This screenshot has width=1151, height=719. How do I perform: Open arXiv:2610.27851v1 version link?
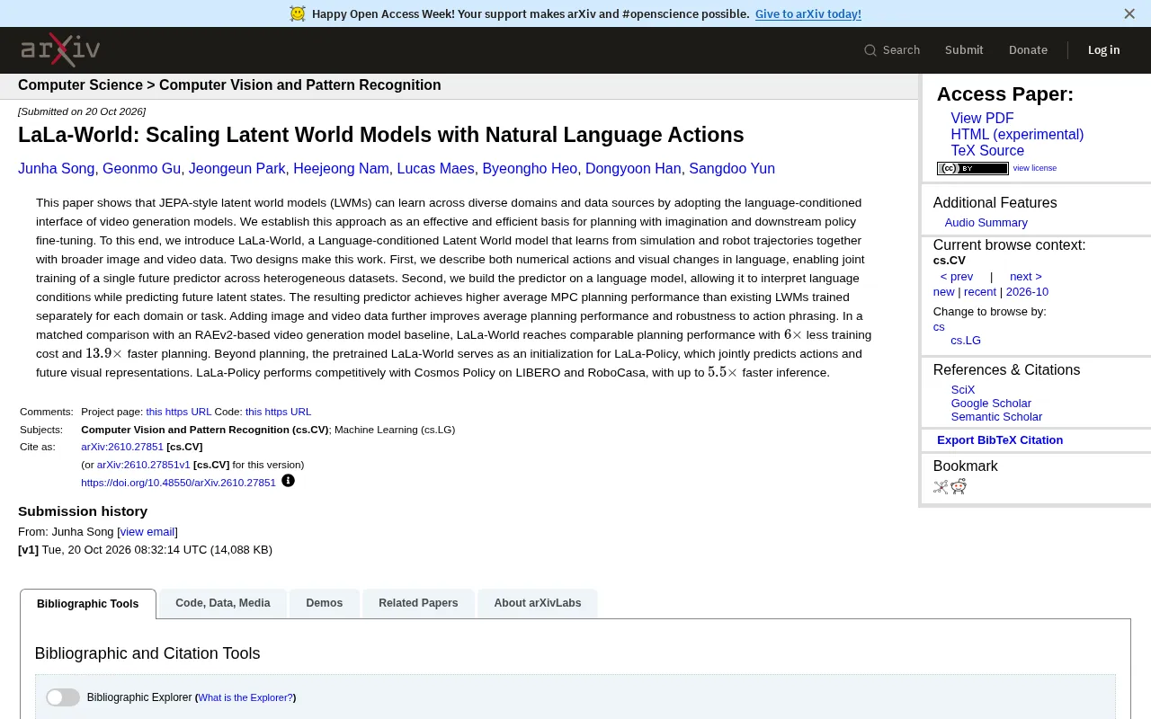pos(144,465)
